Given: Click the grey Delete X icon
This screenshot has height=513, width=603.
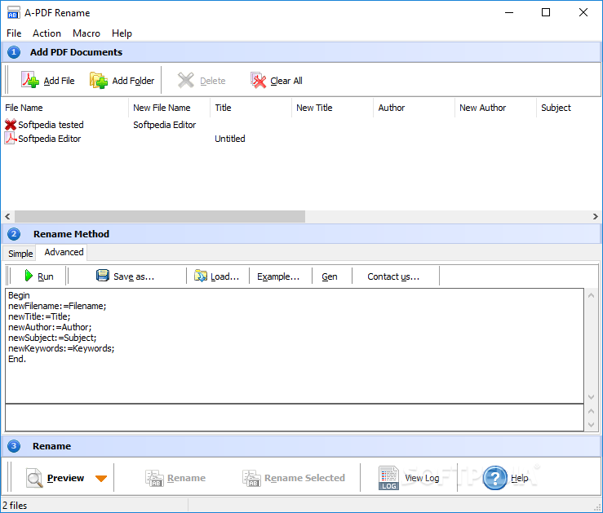Looking at the screenshot, I should tap(186, 80).
